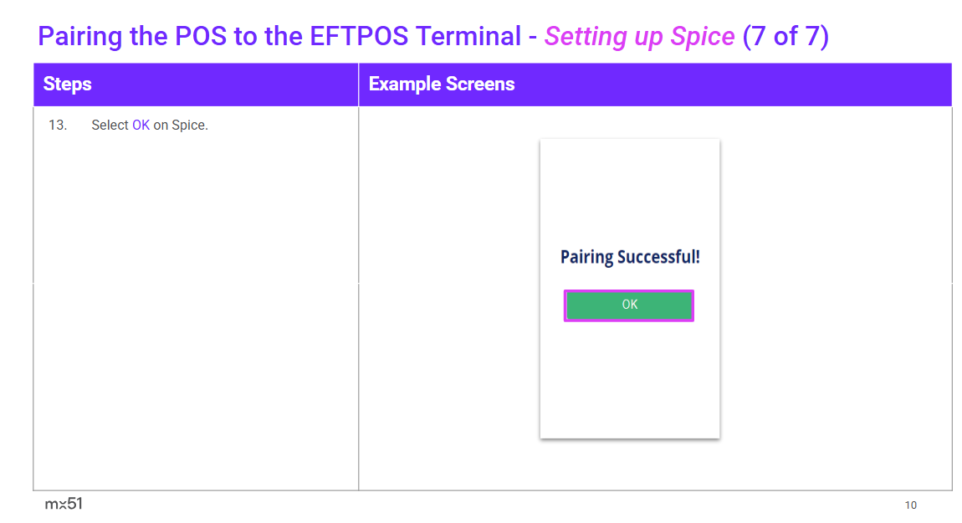
Task: Select the Example Screens column header
Action: click(x=441, y=84)
